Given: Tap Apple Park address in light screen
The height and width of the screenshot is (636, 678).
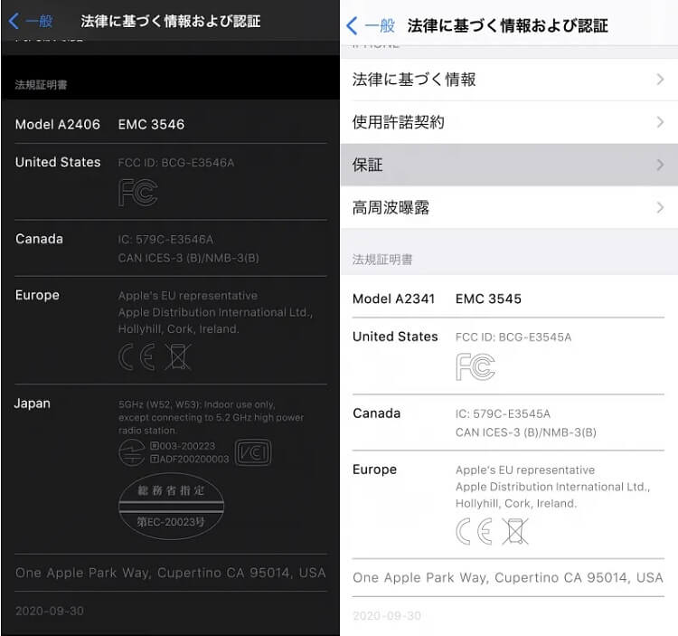Looking at the screenshot, I should (508, 577).
